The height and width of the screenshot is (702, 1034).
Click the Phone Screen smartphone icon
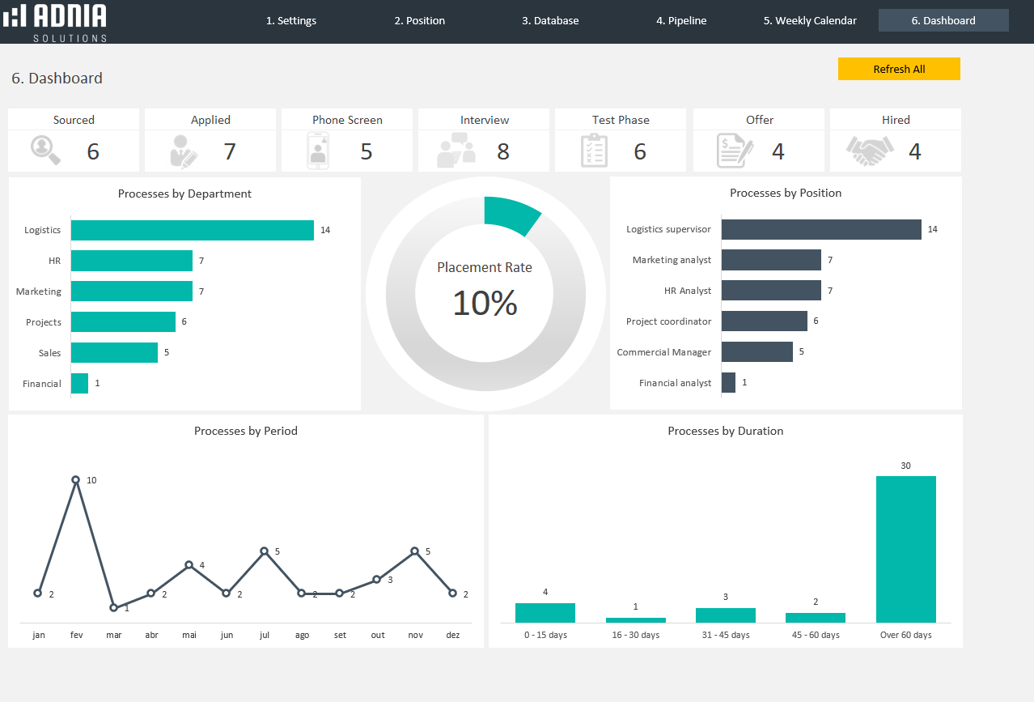click(x=318, y=151)
